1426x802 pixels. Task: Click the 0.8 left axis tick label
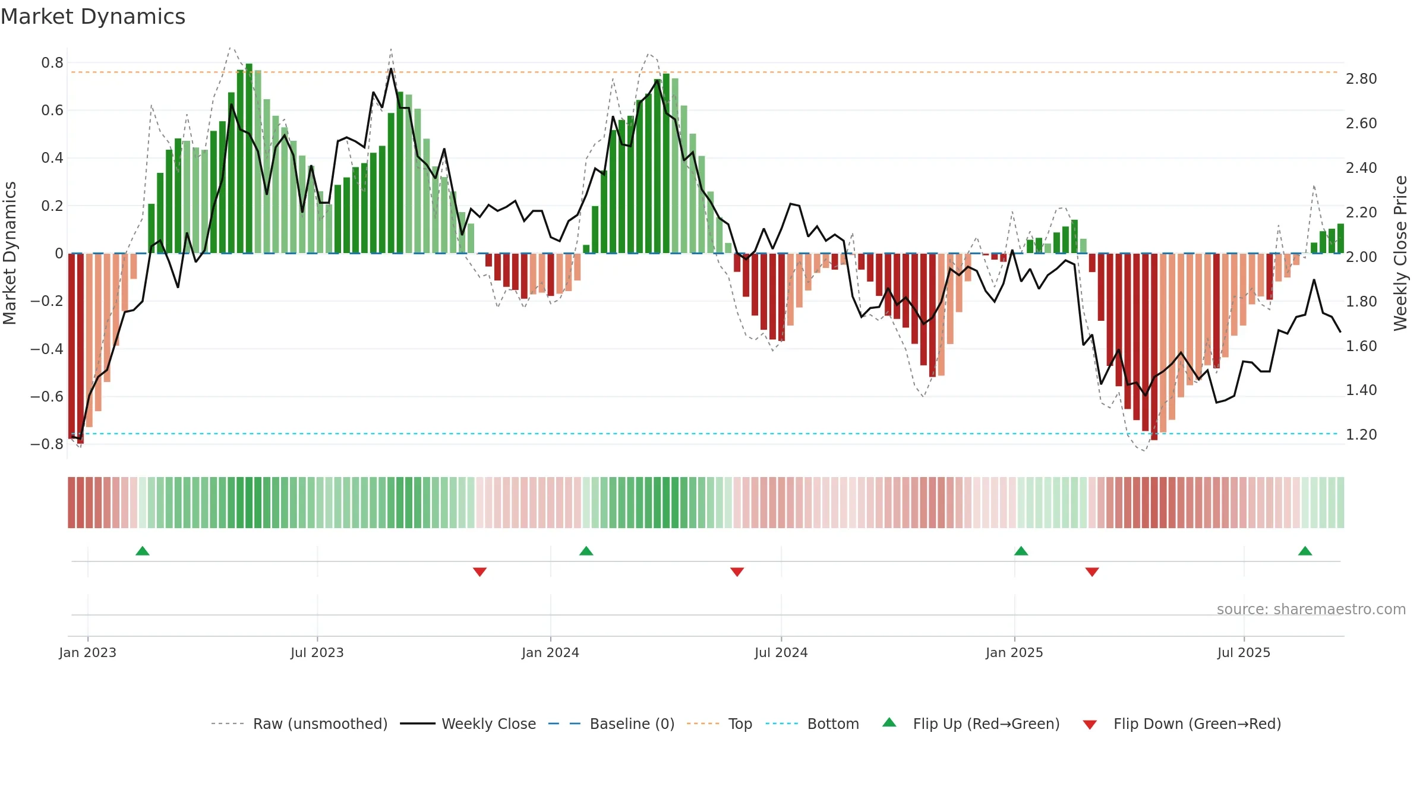52,63
